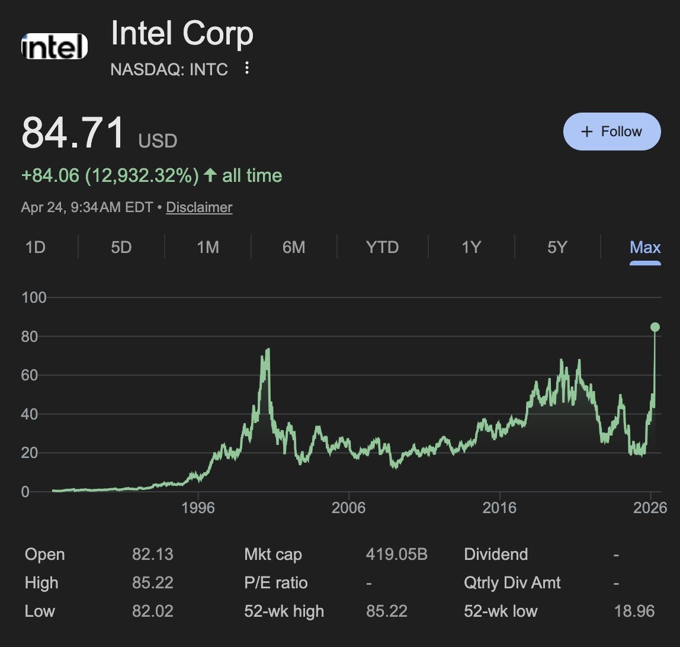The width and height of the screenshot is (680, 647).
Task: Click the current price dot on chart
Action: click(x=655, y=327)
